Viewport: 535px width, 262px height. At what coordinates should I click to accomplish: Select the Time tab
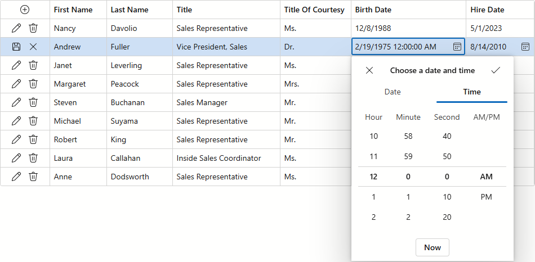[472, 92]
